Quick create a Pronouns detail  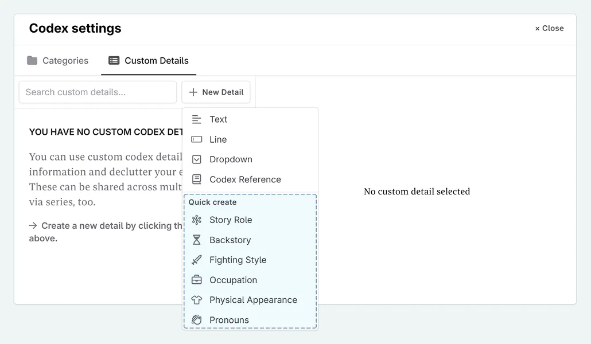tap(228, 319)
